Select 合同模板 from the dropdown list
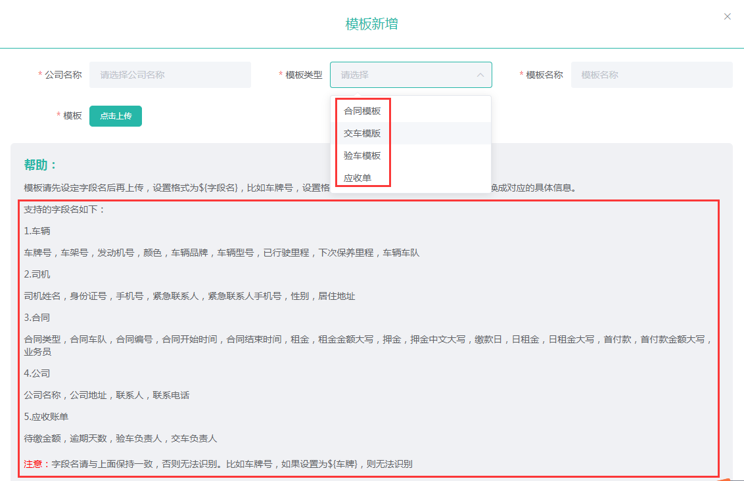This screenshot has width=744, height=481. (362, 111)
